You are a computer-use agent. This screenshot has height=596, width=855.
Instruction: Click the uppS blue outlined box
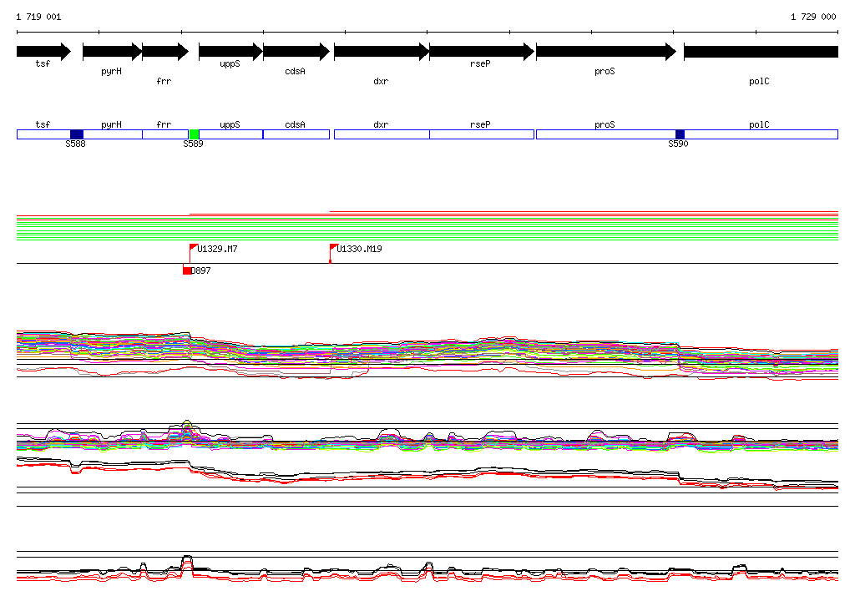point(231,134)
